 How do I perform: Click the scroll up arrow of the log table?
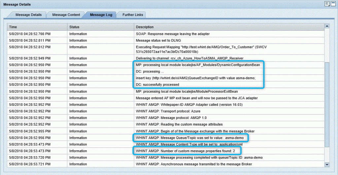tap(327, 26)
